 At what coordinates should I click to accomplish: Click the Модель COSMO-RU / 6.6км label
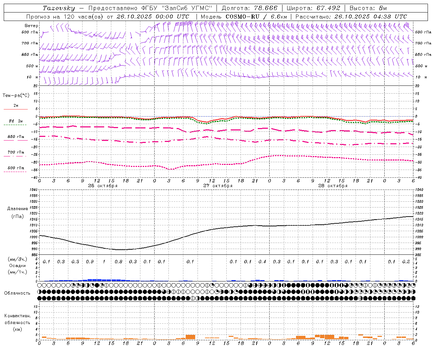click(244, 17)
